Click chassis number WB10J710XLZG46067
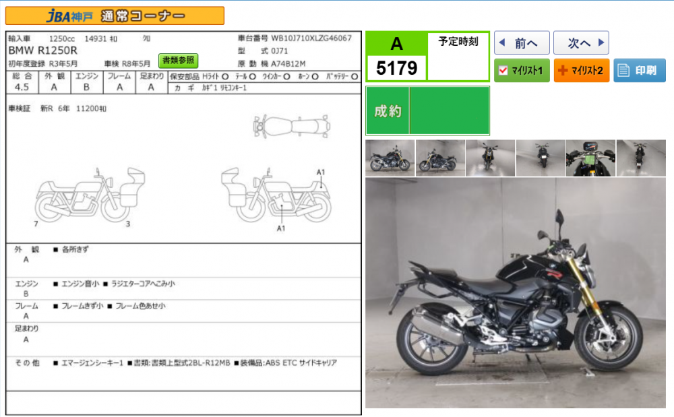 point(311,38)
